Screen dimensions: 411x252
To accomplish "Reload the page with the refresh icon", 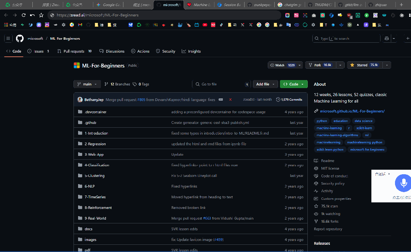I will coord(24,15).
